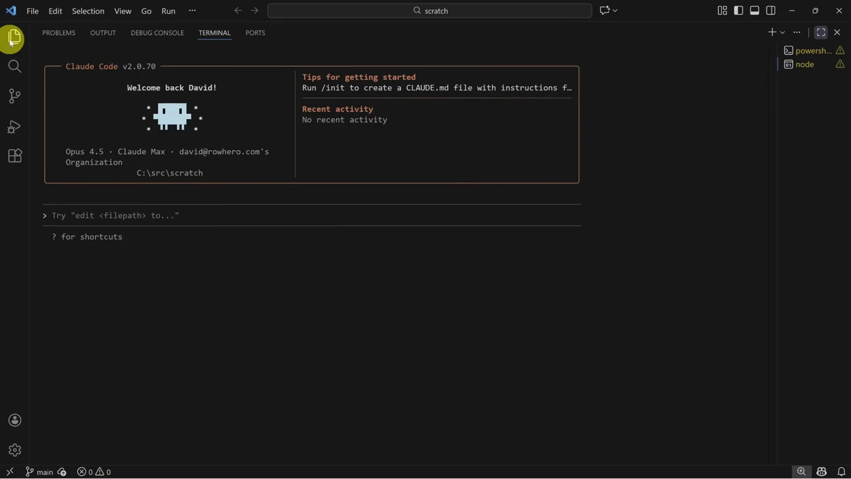The image size is (851, 479).
Task: Click the zoom status bar icon
Action: (x=802, y=472)
